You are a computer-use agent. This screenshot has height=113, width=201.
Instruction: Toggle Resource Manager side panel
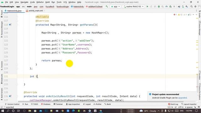click(x=2, y=29)
